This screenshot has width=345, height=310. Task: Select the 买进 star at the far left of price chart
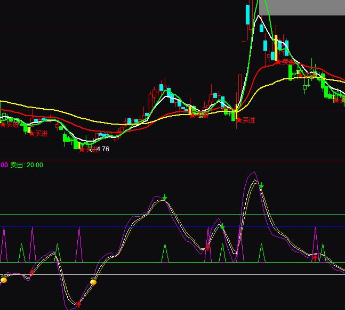[3, 125]
